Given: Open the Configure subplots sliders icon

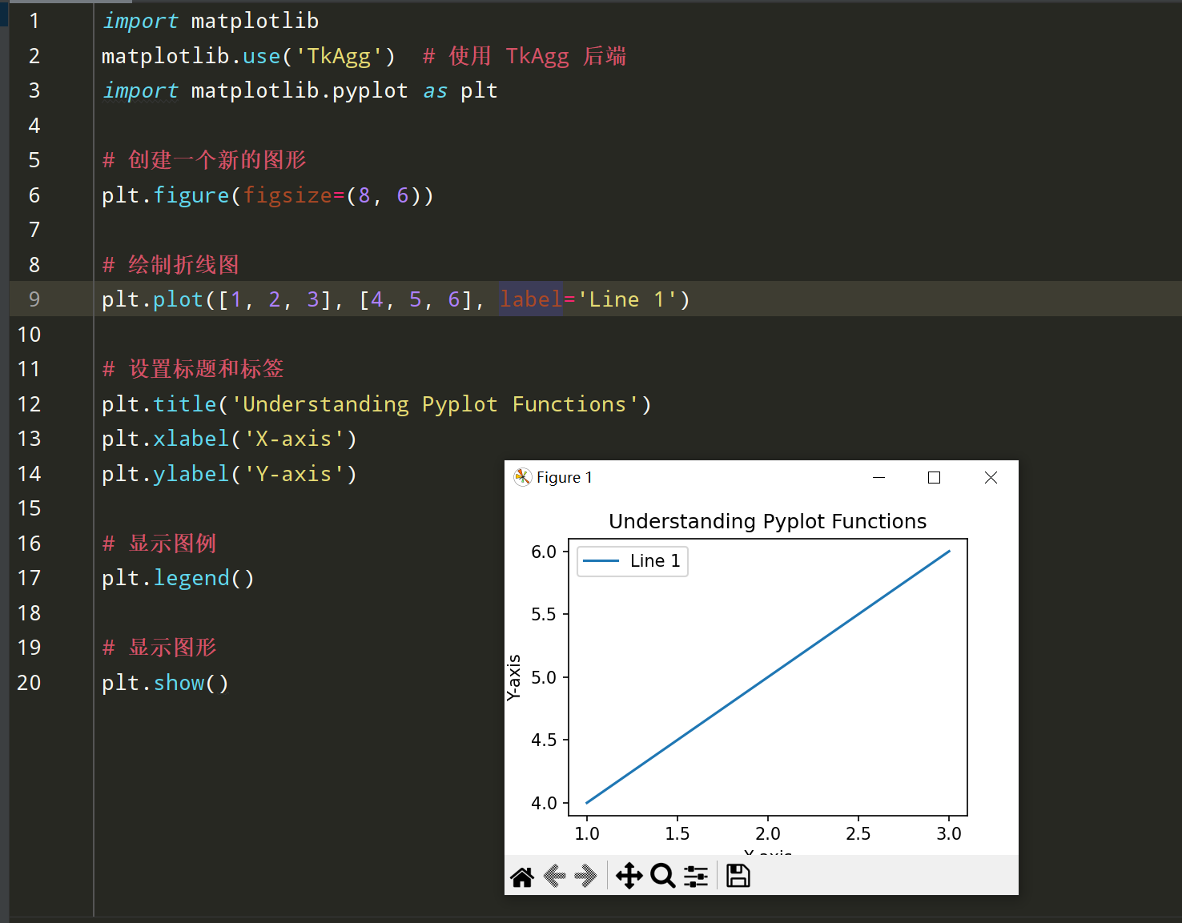Looking at the screenshot, I should click(696, 877).
